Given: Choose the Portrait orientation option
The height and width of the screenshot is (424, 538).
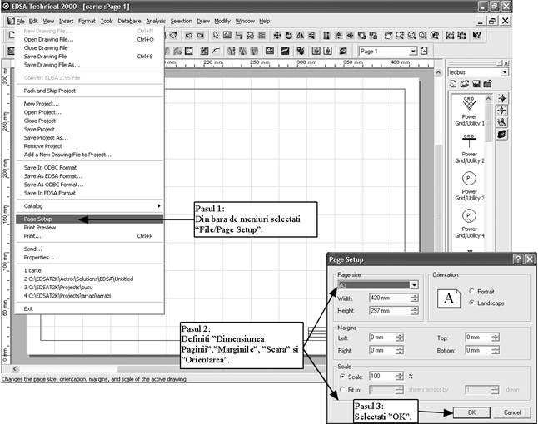Looking at the screenshot, I should [x=475, y=291].
